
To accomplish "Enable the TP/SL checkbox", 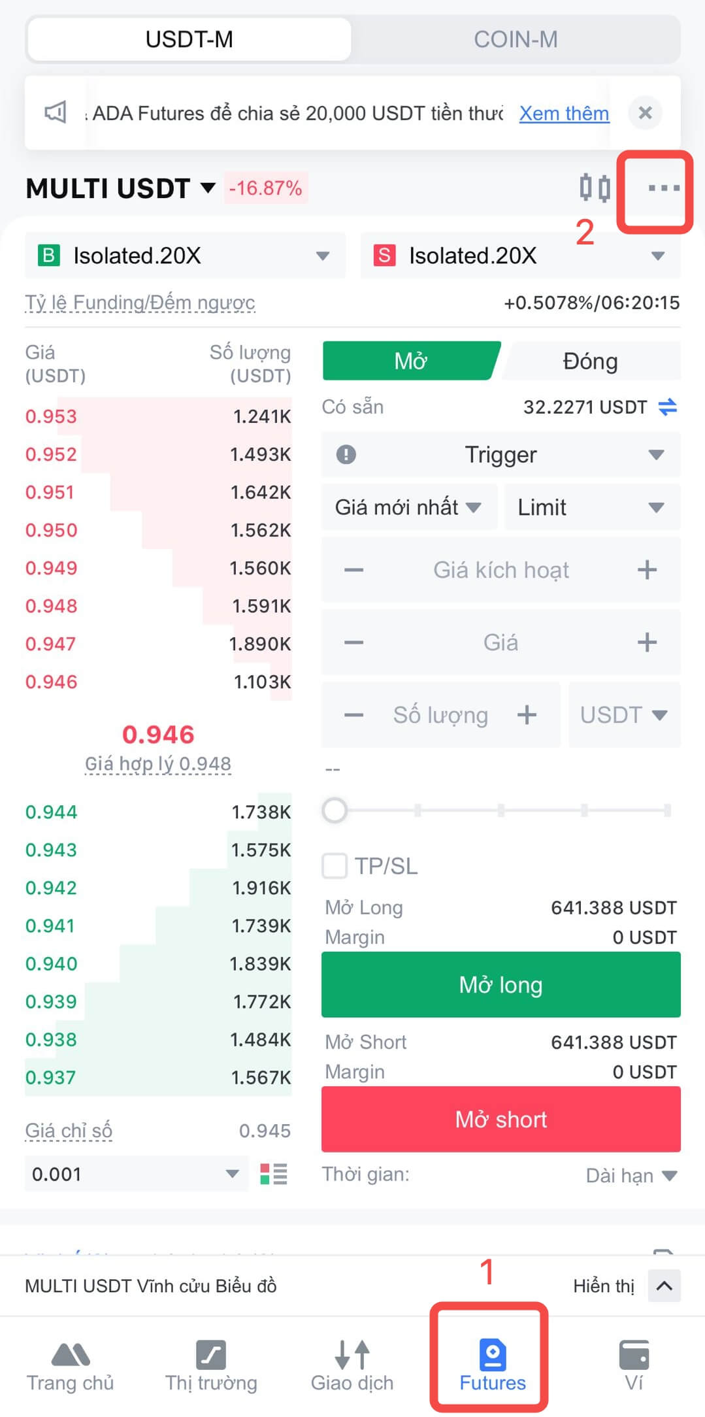I will click(x=335, y=866).
